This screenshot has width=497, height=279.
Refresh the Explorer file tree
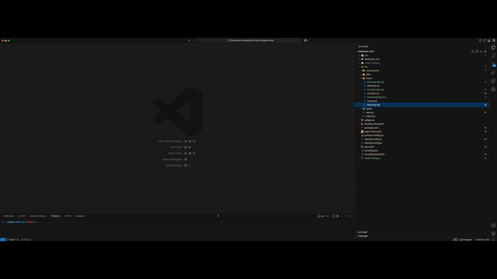481,51
